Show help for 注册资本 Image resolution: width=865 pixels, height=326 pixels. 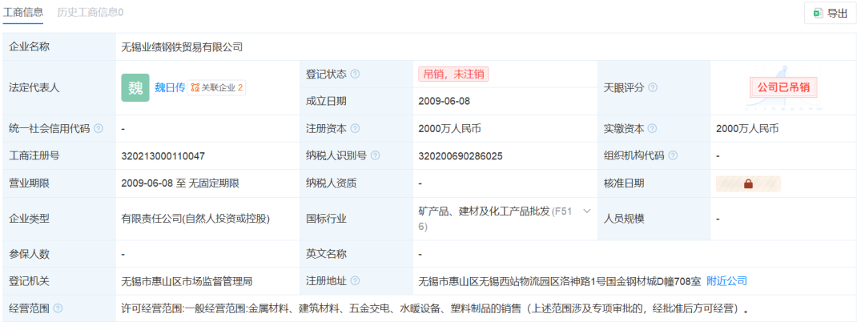356,128
